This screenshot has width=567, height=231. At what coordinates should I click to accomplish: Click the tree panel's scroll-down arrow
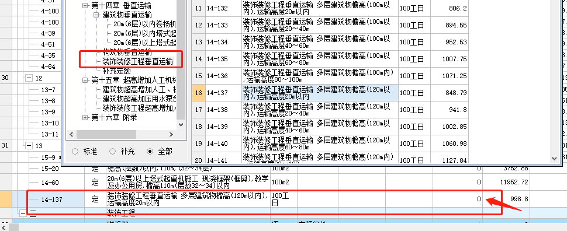[x=181, y=124]
